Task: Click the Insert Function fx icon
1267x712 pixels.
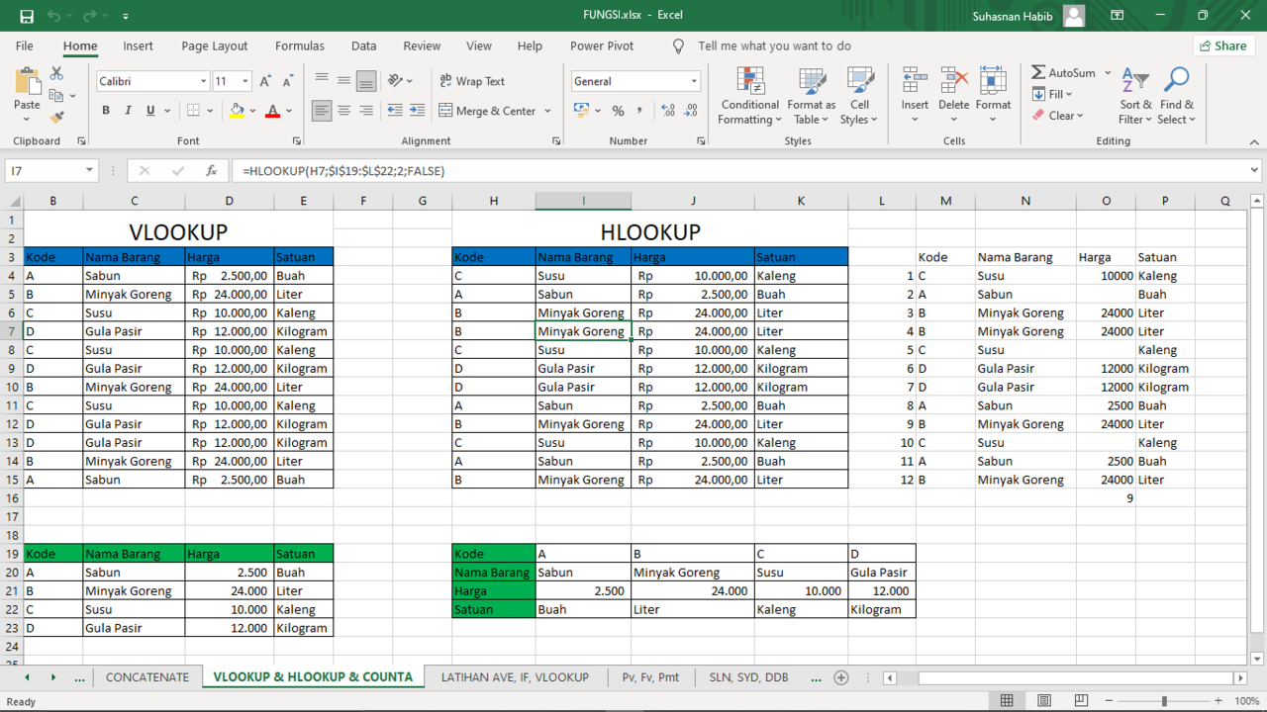Action: pyautogui.click(x=211, y=171)
